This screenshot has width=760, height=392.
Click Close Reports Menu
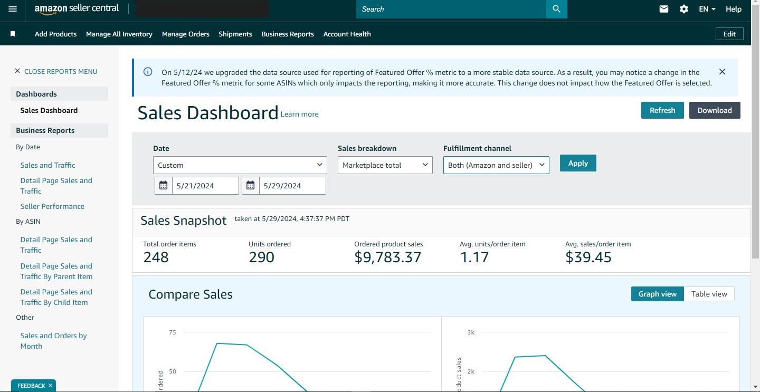coord(61,71)
